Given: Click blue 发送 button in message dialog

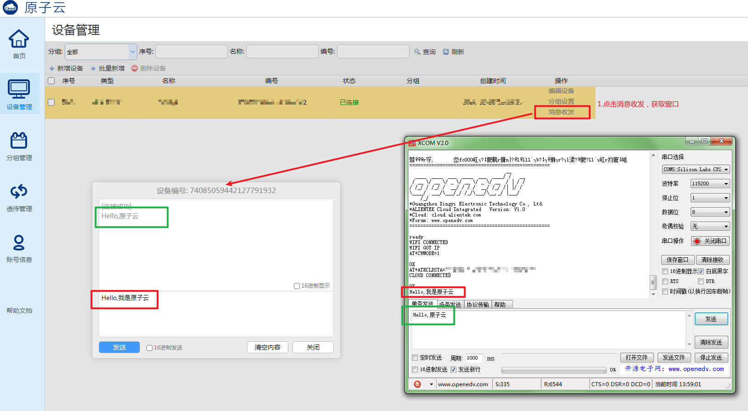Looking at the screenshot, I should coord(119,347).
